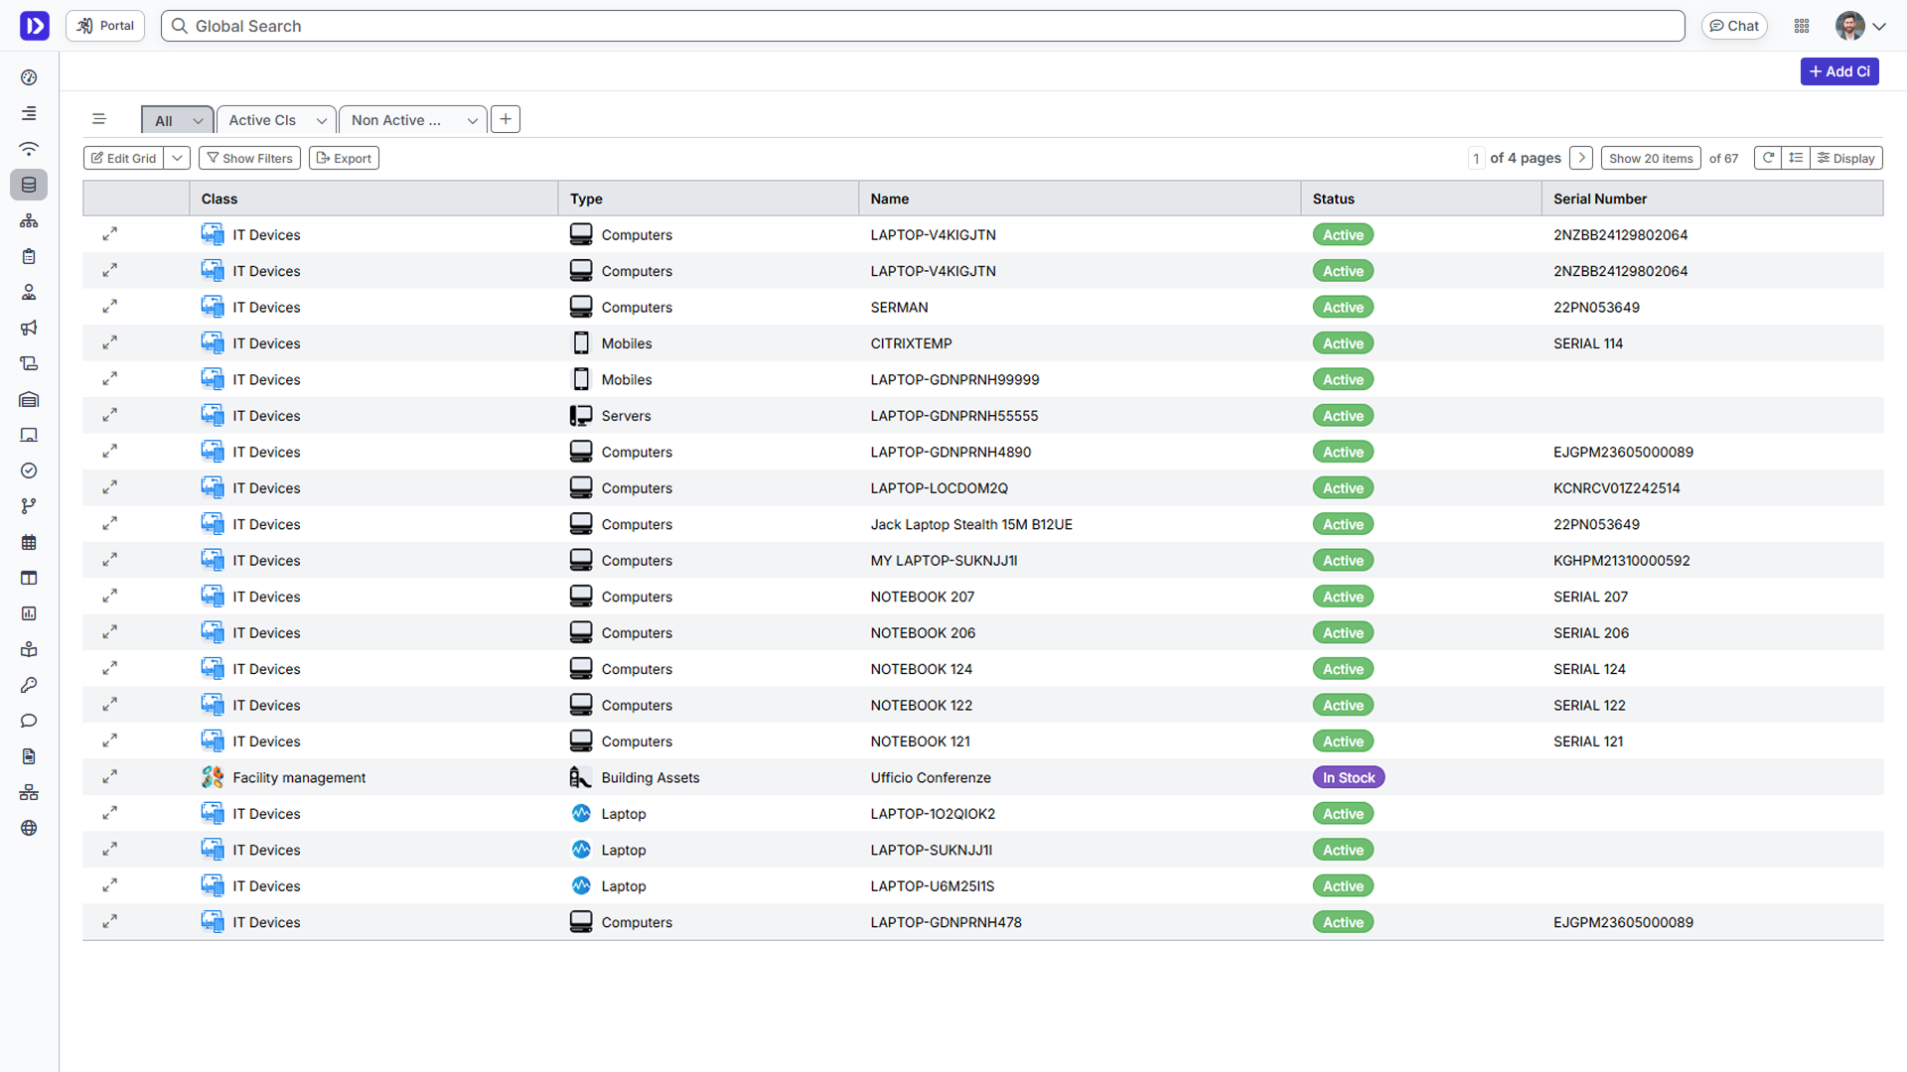Image resolution: width=1907 pixels, height=1072 pixels.
Task: Click the megaphone announcements sidebar icon
Action: click(x=29, y=328)
